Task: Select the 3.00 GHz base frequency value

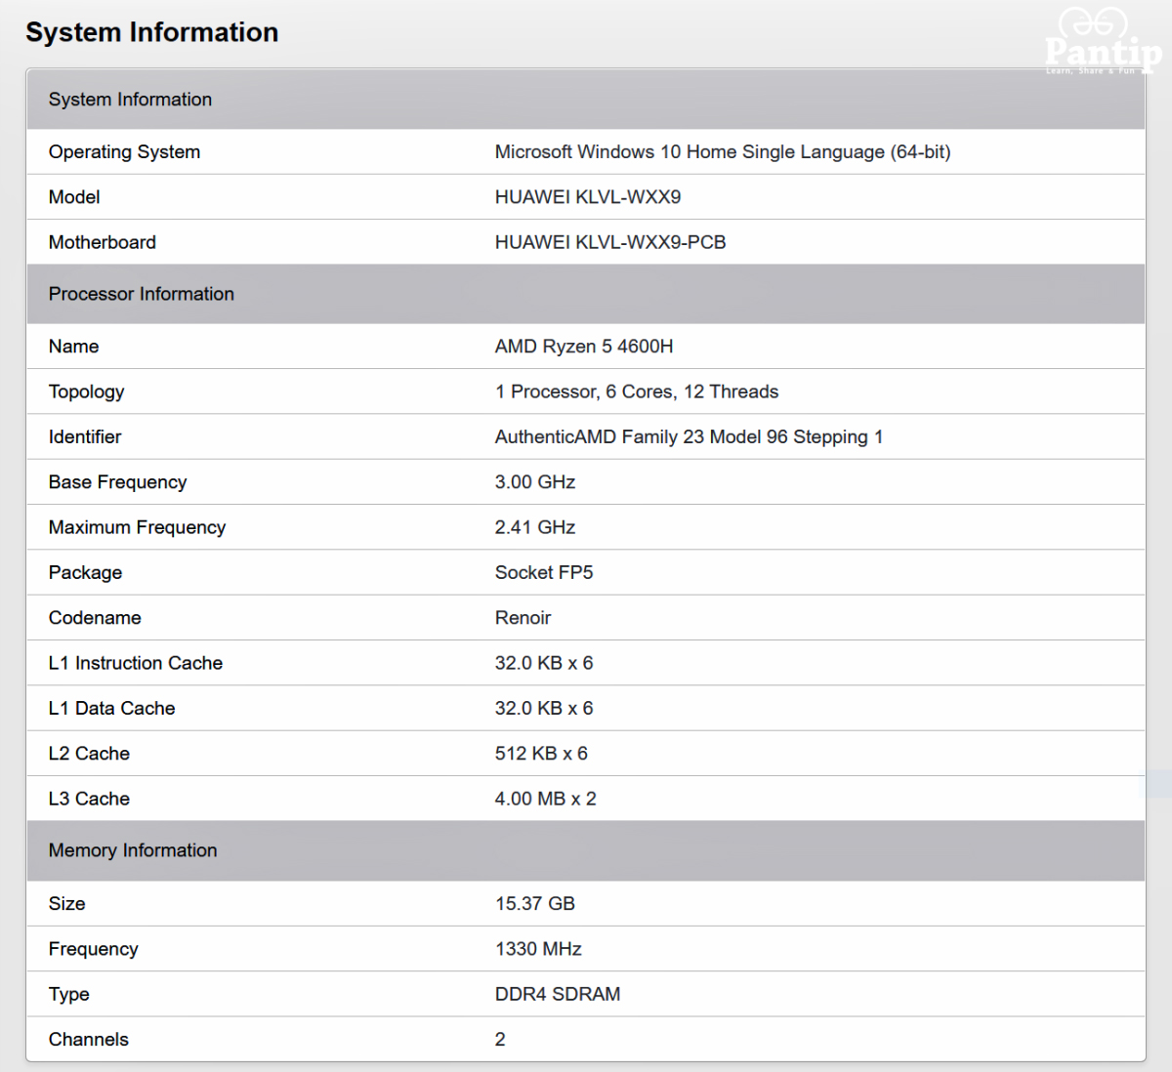Action: pyautogui.click(x=535, y=482)
